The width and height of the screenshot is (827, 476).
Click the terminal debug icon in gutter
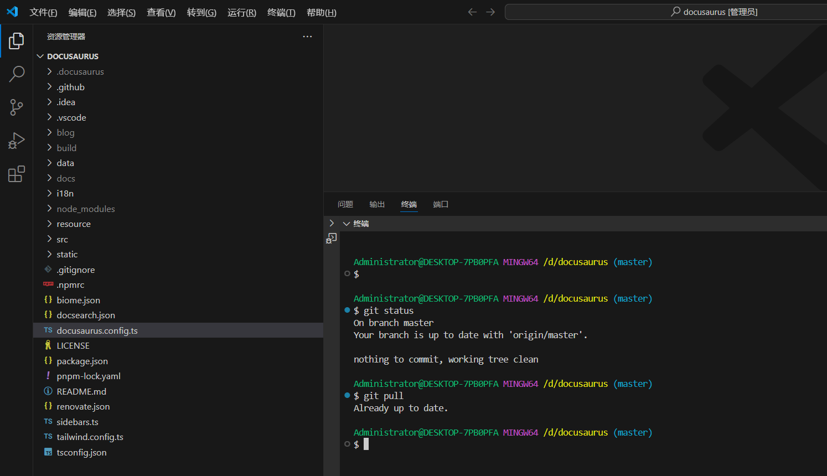pos(332,239)
